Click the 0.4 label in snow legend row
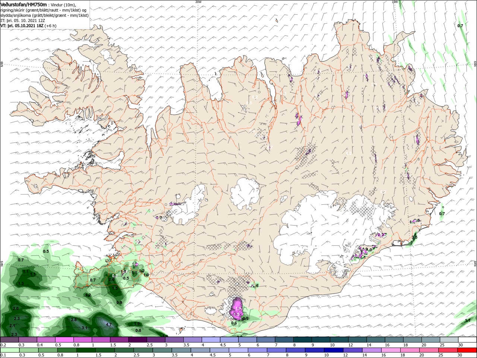 coord(40,345)
